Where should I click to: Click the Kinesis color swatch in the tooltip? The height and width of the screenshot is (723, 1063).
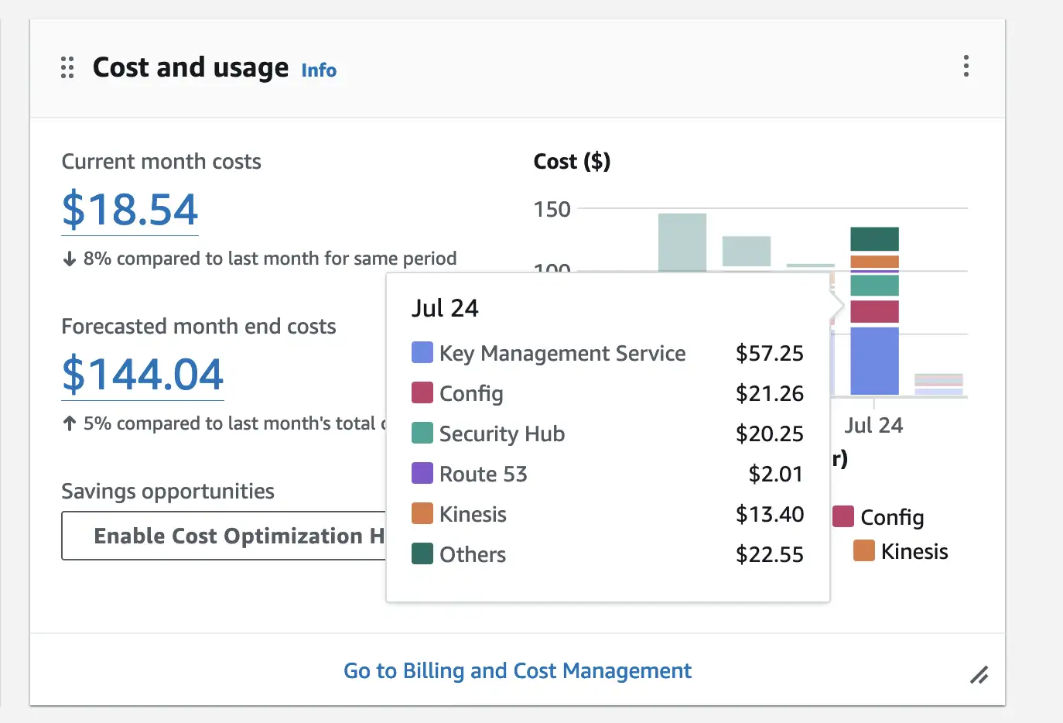point(422,514)
